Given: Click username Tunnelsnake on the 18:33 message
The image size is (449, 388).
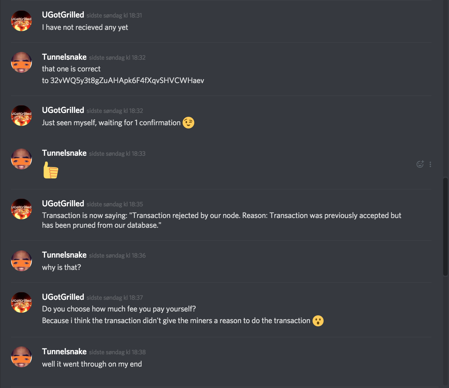Looking at the screenshot, I should 64,153.
